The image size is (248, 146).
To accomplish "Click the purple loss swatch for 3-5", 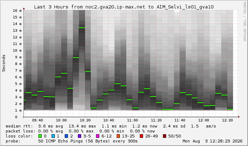I will click(80, 136).
